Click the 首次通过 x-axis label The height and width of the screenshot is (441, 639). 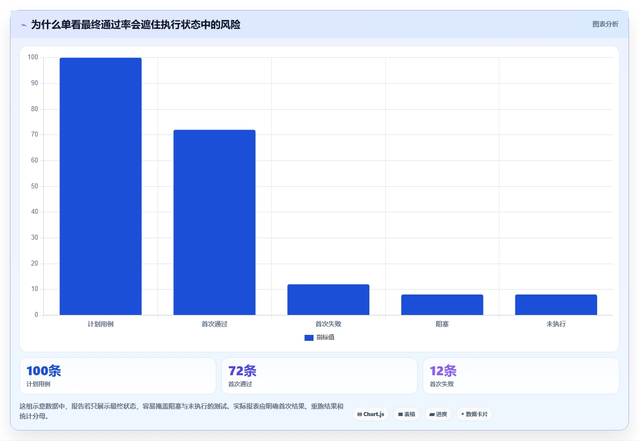[x=214, y=324]
